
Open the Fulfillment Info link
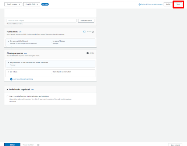[x=20, y=32]
